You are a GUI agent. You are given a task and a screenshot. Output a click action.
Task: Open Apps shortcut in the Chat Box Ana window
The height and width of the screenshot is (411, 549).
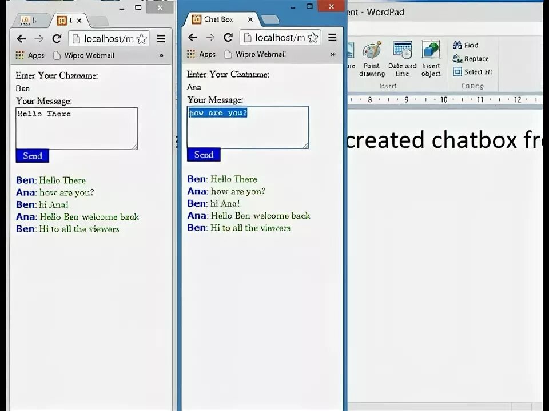pos(201,54)
